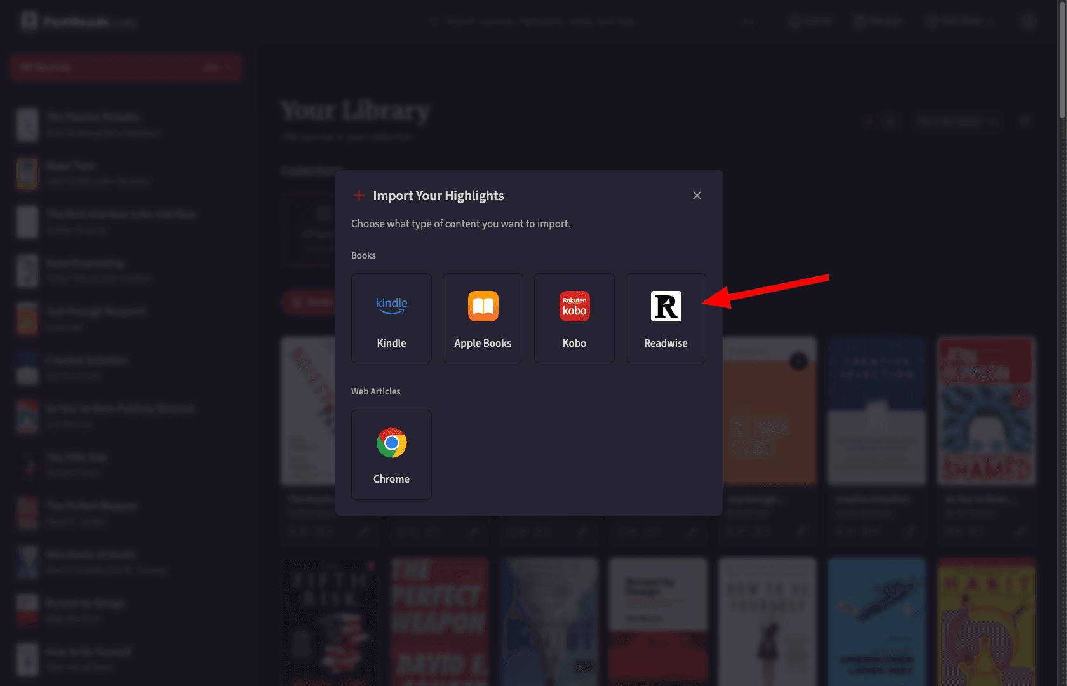Click the 'Books' section label

(x=363, y=255)
